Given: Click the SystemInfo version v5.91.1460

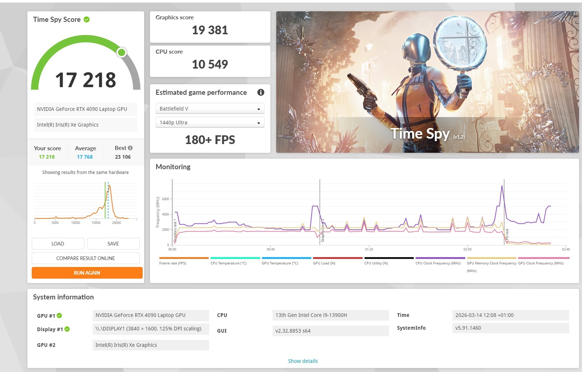Looking at the screenshot, I should [x=510, y=328].
